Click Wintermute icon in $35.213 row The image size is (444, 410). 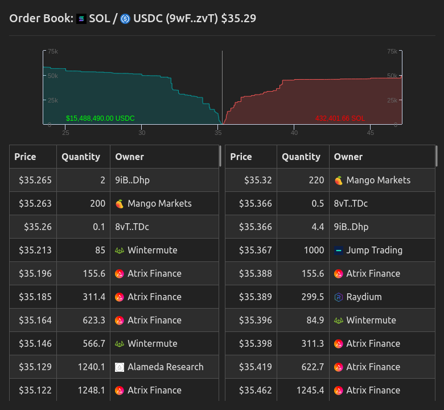(x=120, y=251)
